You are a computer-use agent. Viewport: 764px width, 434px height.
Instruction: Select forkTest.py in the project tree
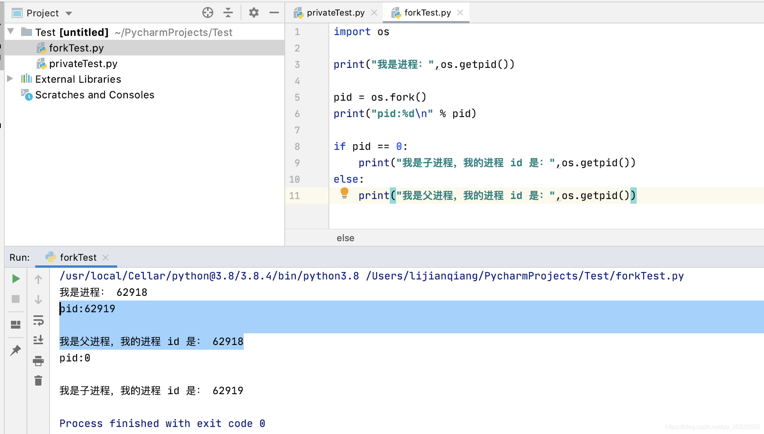click(76, 48)
